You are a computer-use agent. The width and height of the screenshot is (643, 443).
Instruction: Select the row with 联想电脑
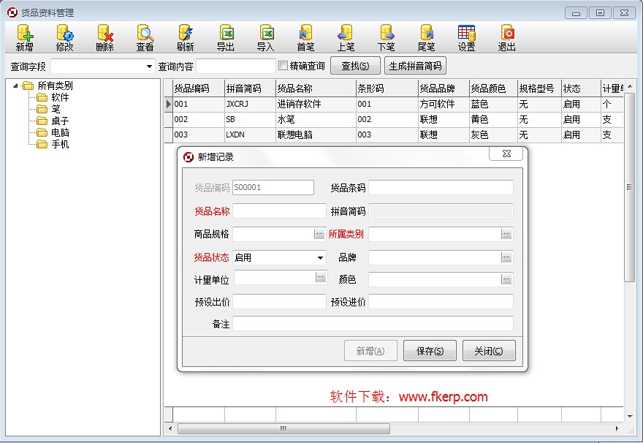pos(394,135)
